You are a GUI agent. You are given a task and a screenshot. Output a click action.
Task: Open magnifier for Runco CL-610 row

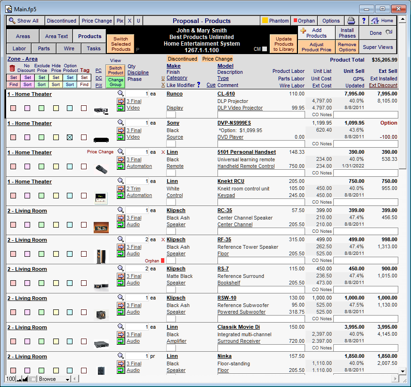(121, 93)
